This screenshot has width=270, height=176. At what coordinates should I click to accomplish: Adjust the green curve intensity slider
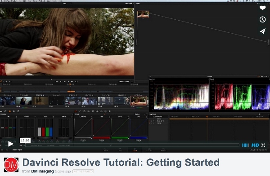[120, 138]
